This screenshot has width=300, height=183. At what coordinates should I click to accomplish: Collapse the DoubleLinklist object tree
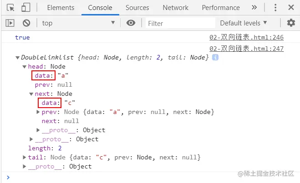click(x=18, y=58)
